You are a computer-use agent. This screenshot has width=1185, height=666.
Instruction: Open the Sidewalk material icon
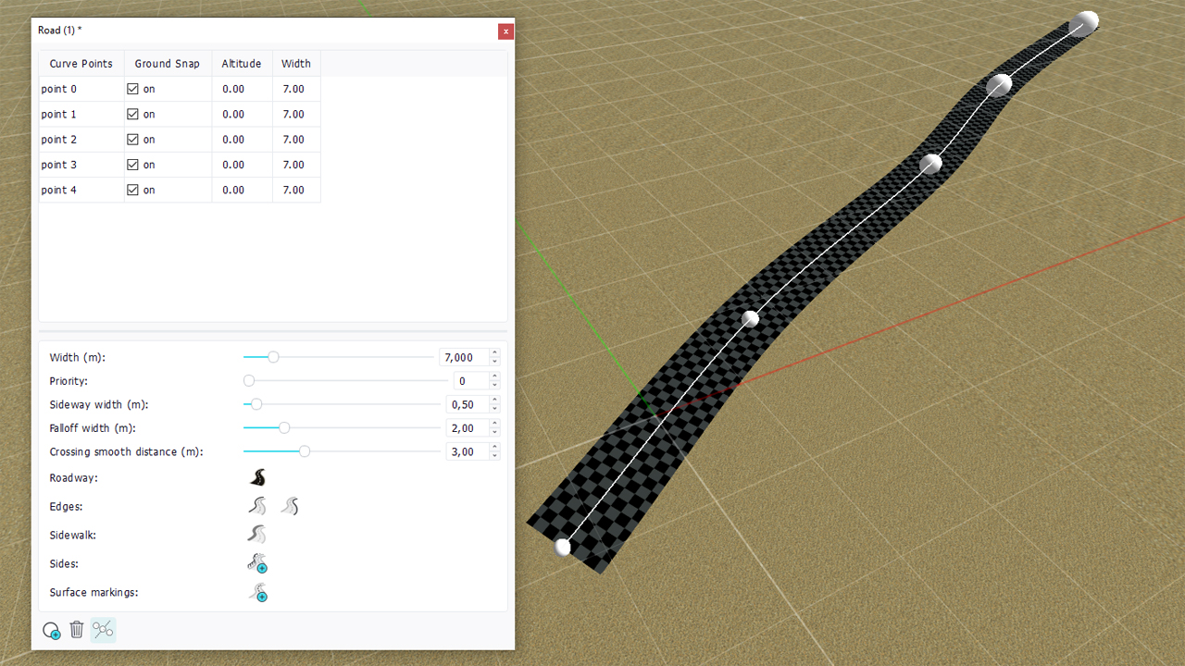point(257,535)
